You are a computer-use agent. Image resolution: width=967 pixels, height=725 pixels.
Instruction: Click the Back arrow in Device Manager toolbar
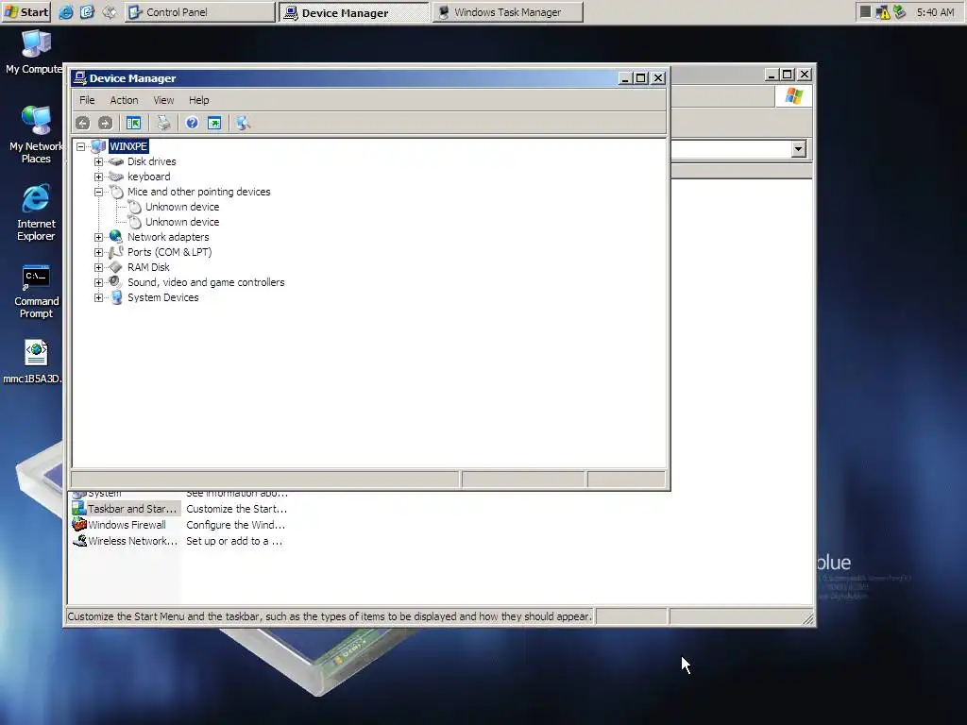[83, 124]
